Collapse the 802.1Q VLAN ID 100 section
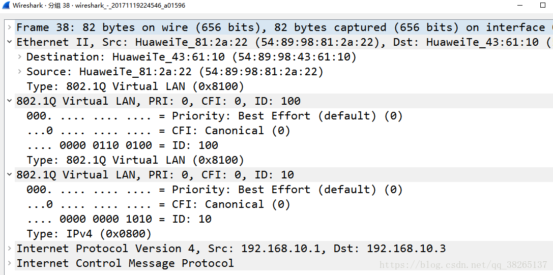The height and width of the screenshot is (275, 553). (x=9, y=101)
